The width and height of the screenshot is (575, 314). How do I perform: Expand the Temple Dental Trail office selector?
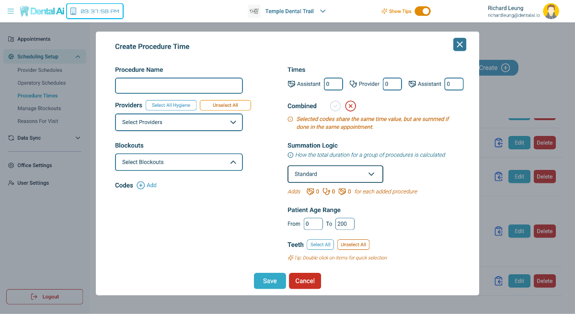pyautogui.click(x=322, y=11)
